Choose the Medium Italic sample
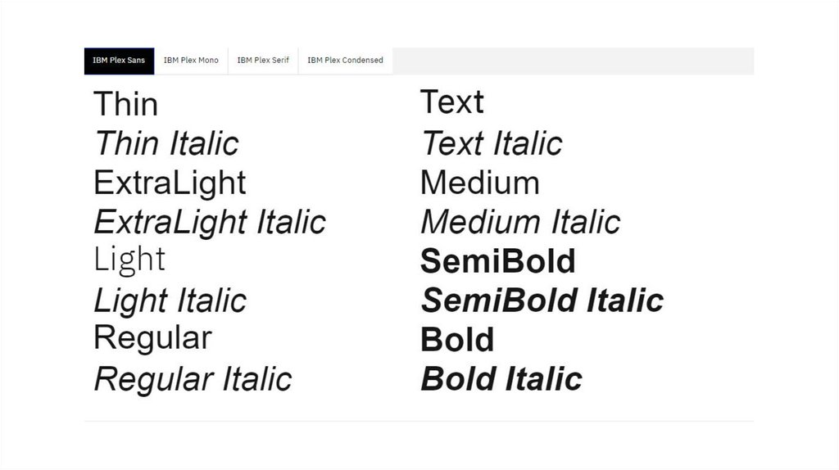The image size is (839, 470). (520, 222)
